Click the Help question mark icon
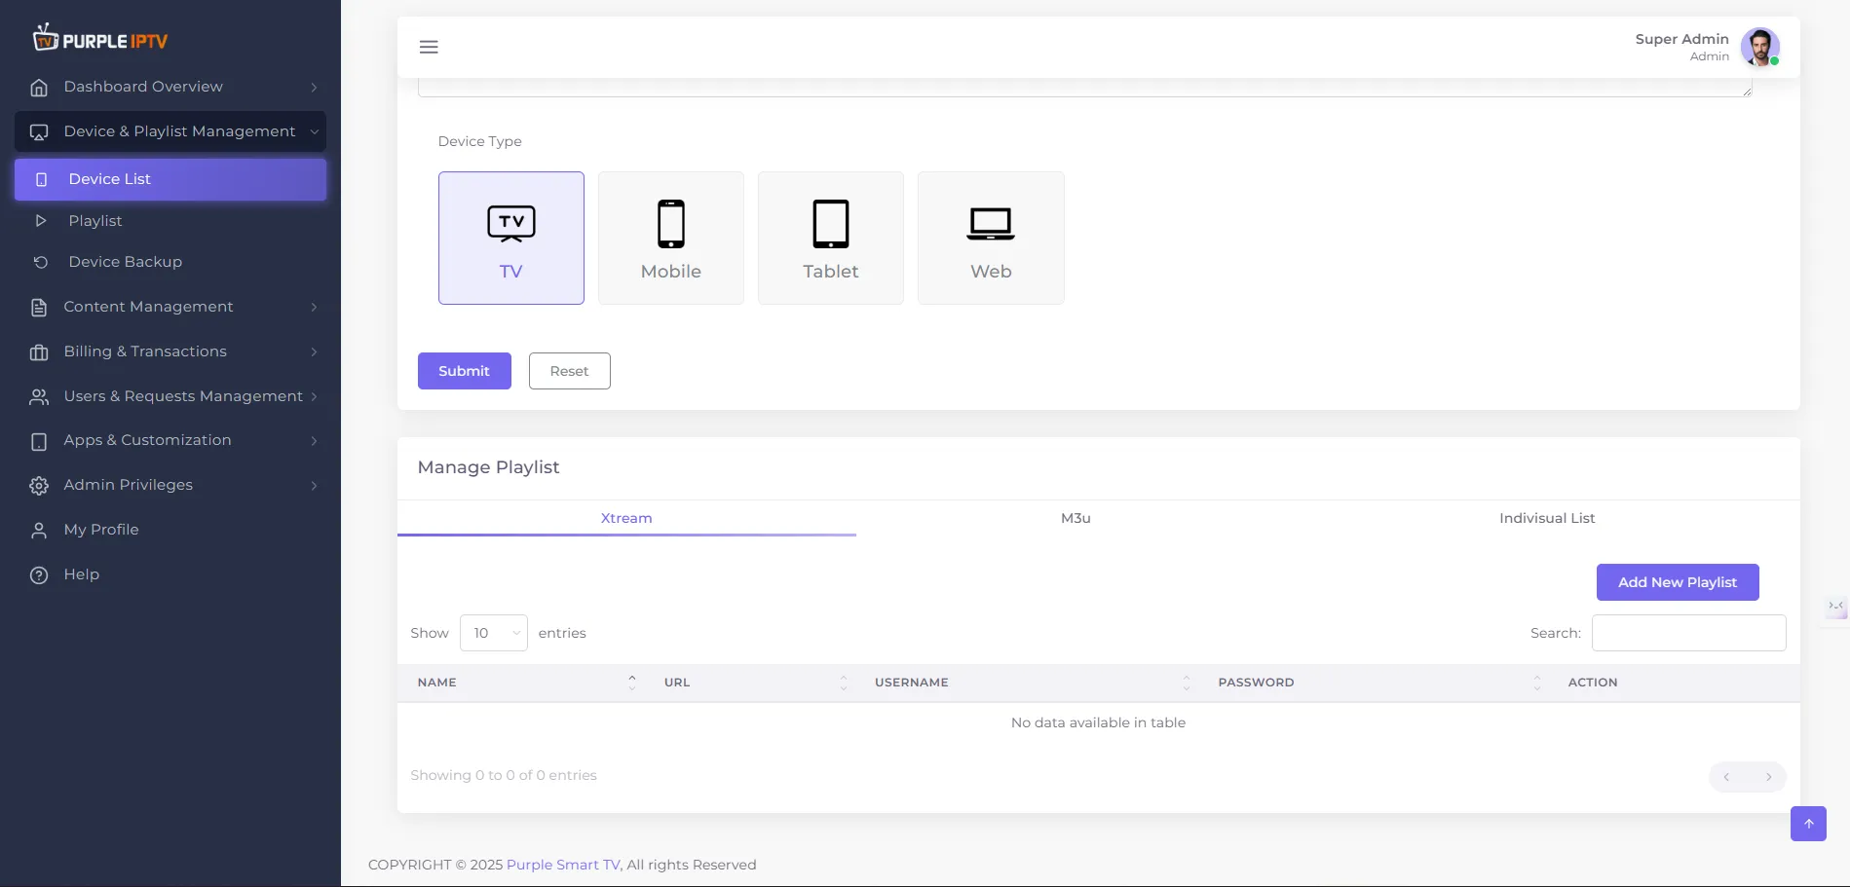 [39, 574]
